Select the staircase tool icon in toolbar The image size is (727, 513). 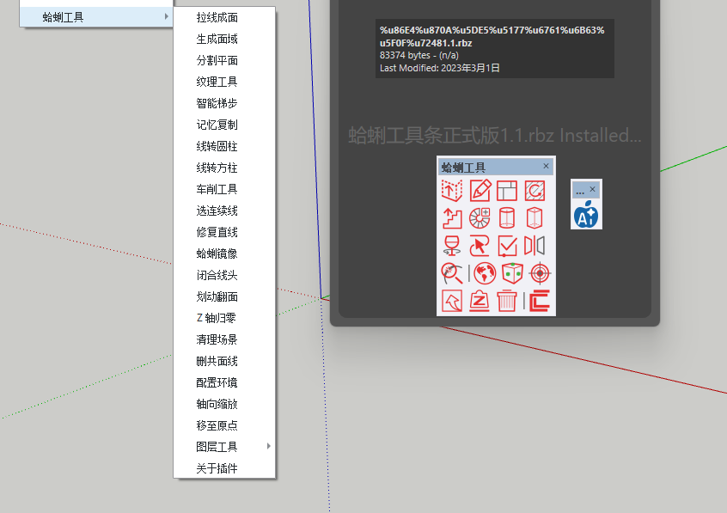452,217
